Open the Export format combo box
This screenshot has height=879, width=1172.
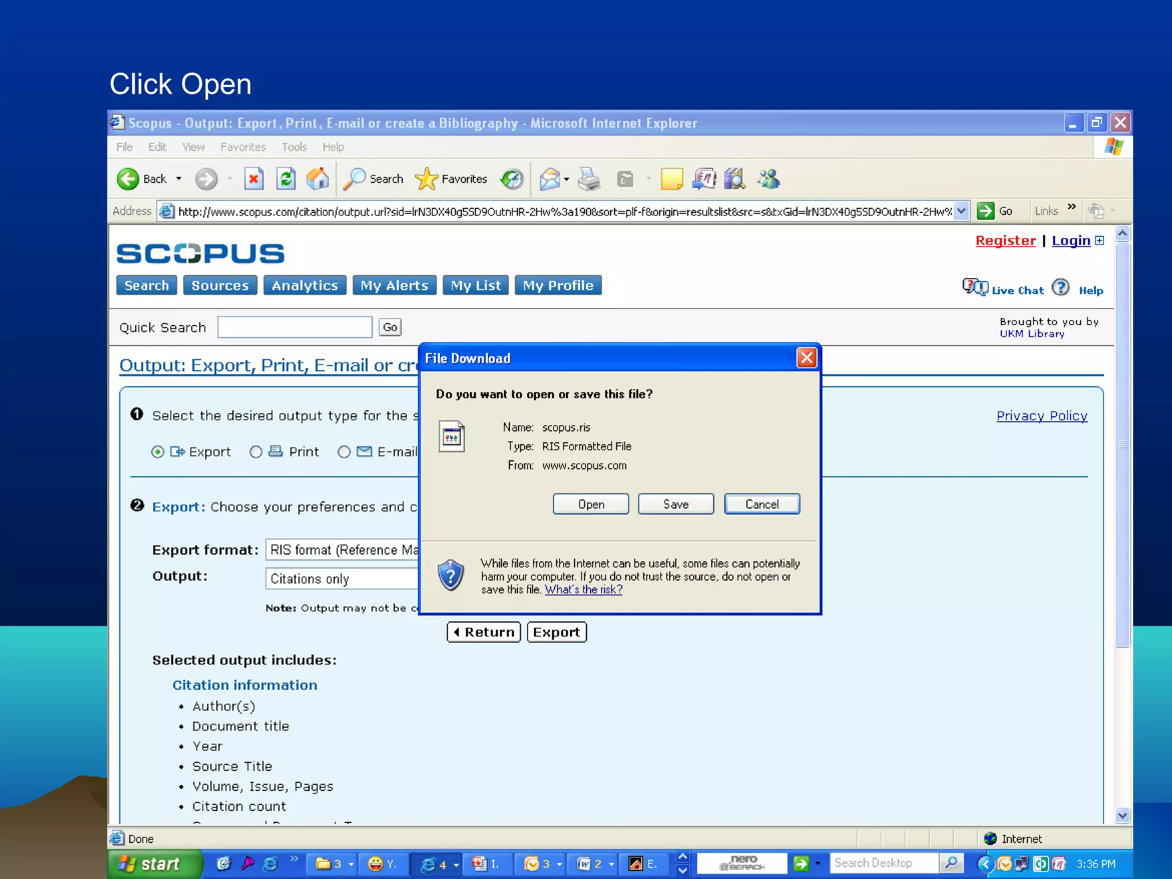(343, 550)
